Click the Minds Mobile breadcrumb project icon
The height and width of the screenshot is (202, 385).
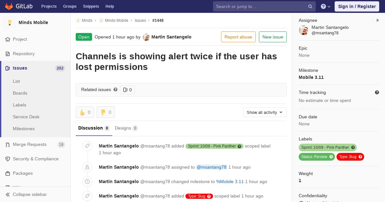[x=101, y=21]
